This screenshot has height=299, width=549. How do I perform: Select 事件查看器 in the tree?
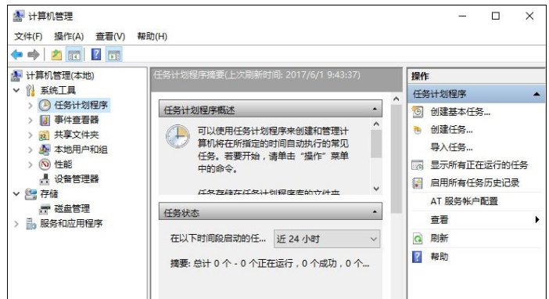coord(77,120)
